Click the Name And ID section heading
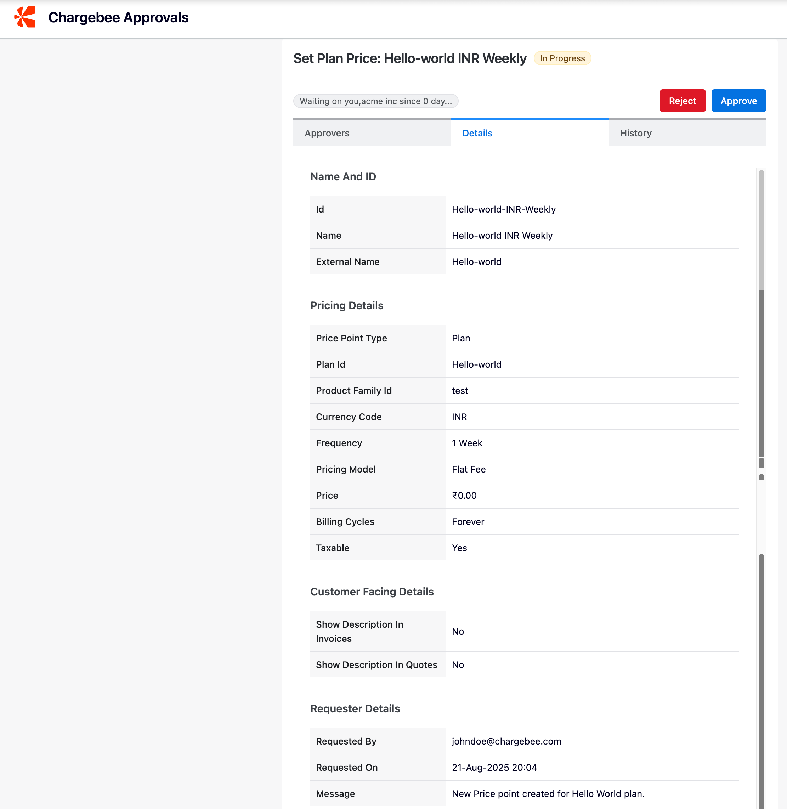This screenshot has height=809, width=787. tap(342, 176)
